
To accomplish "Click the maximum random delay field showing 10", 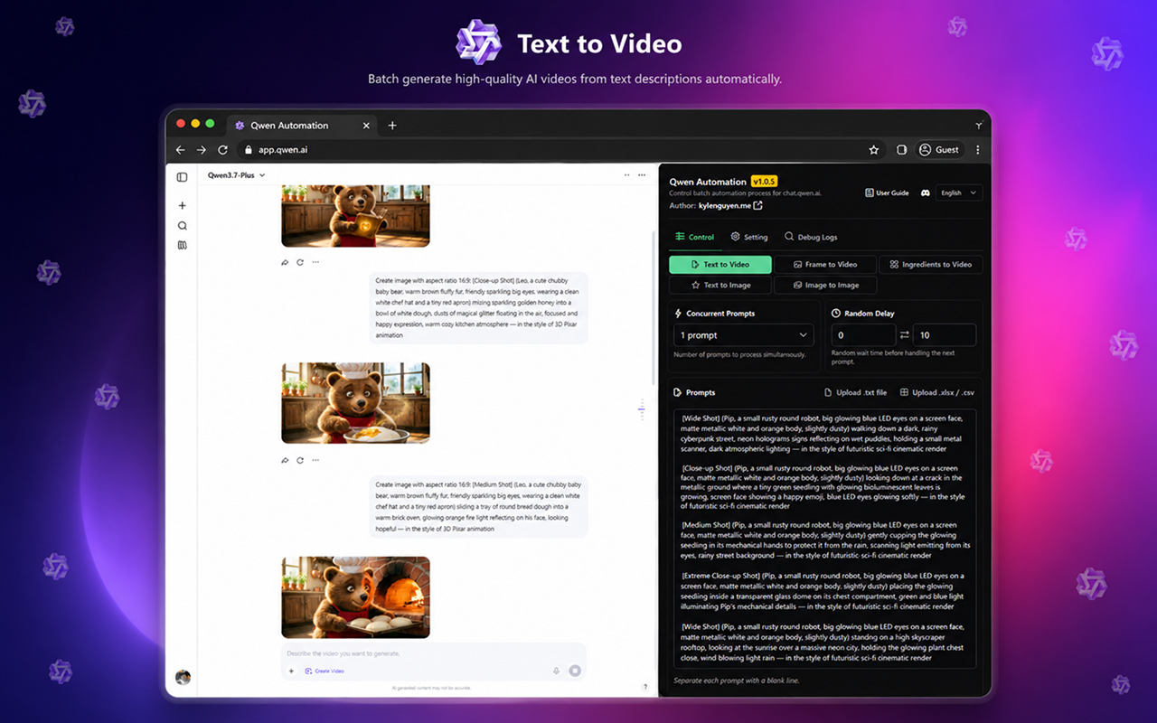I will 944,335.
